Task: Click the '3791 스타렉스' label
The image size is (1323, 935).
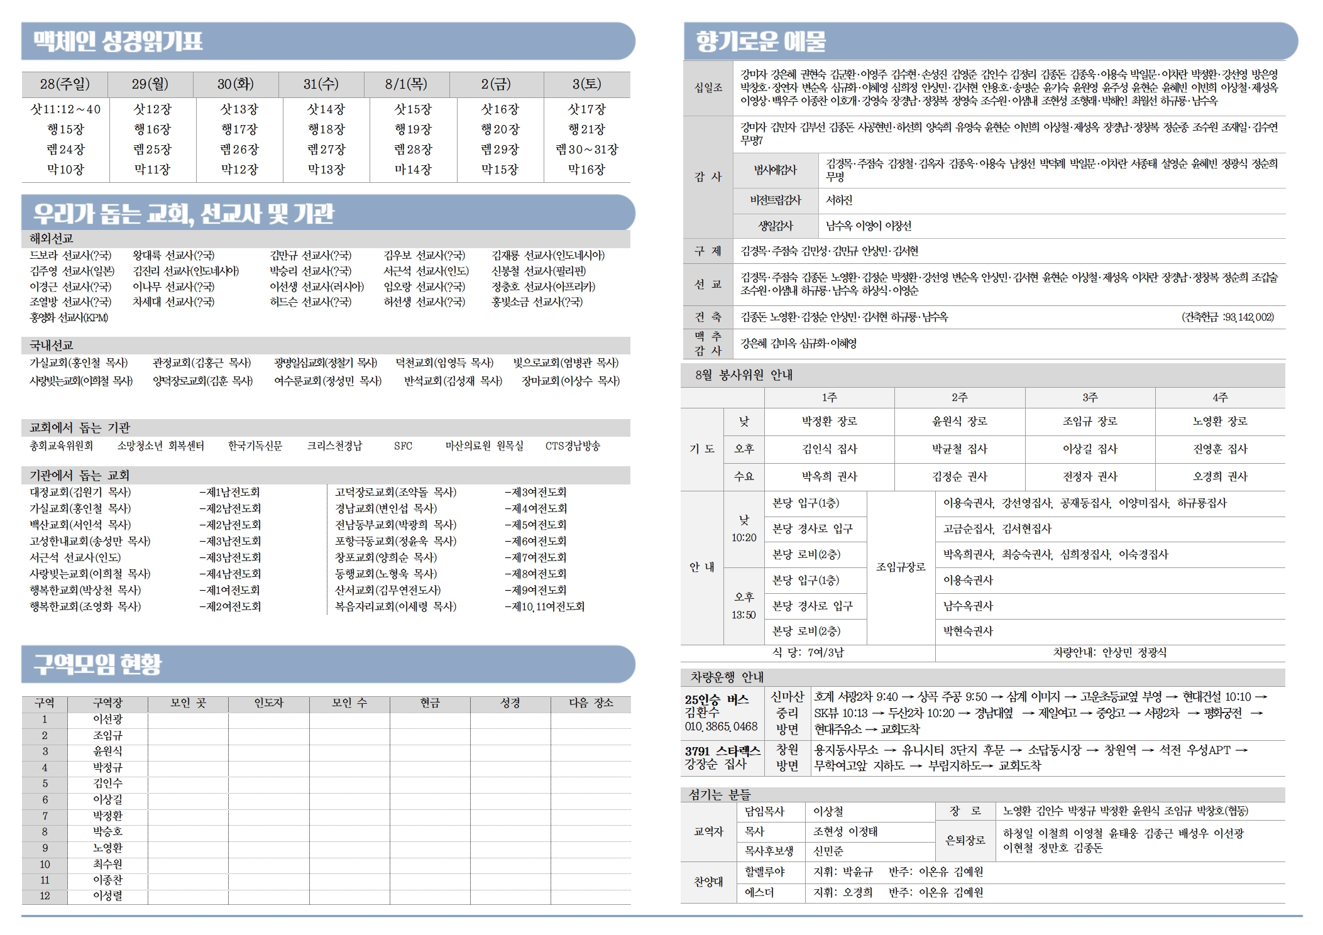Action: pyautogui.click(x=722, y=752)
